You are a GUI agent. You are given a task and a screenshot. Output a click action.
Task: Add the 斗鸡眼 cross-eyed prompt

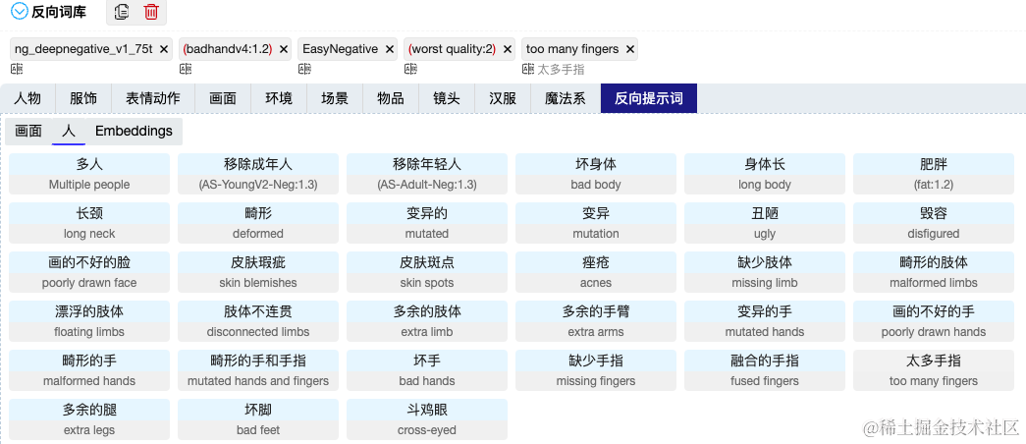coord(427,419)
